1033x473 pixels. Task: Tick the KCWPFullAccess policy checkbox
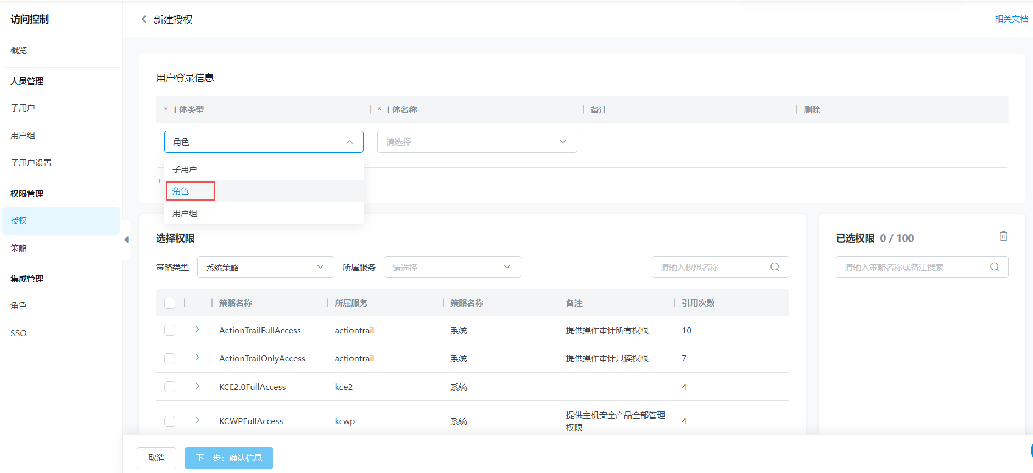coord(170,421)
